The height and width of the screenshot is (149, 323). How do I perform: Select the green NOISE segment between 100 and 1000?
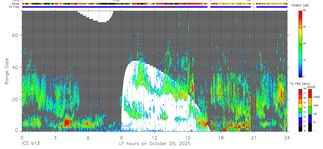310,110
